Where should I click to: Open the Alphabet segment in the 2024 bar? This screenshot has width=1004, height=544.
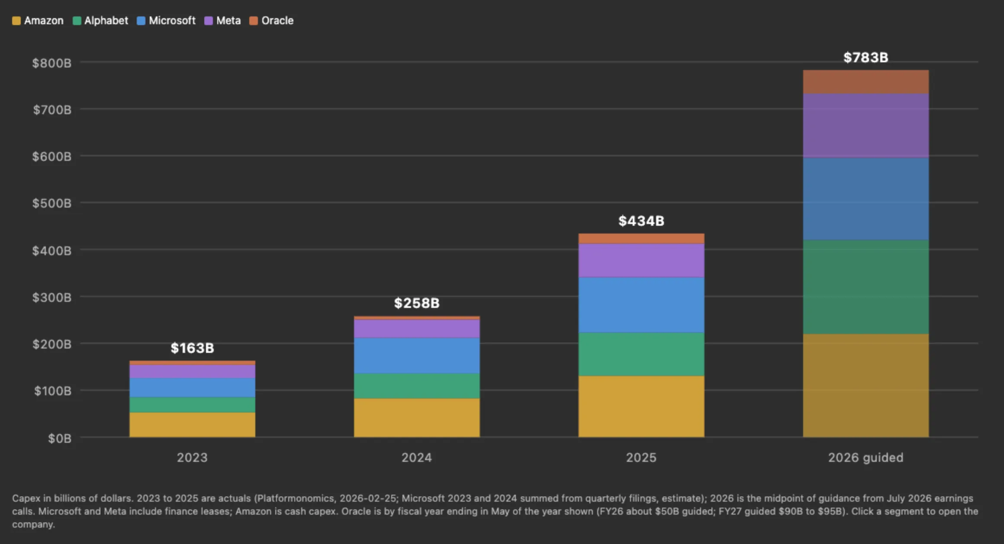coord(417,386)
